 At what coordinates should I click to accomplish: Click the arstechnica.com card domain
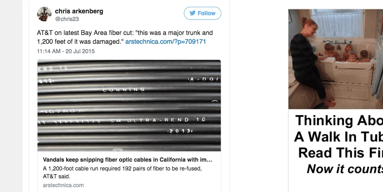[x=63, y=185]
